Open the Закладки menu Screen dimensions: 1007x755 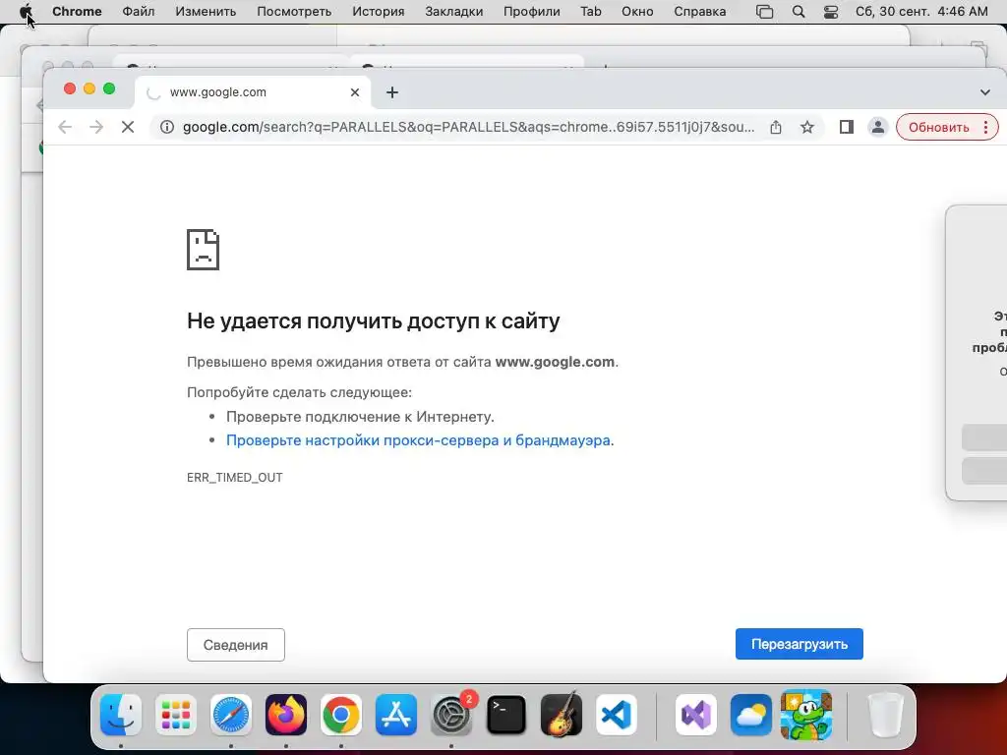click(454, 12)
